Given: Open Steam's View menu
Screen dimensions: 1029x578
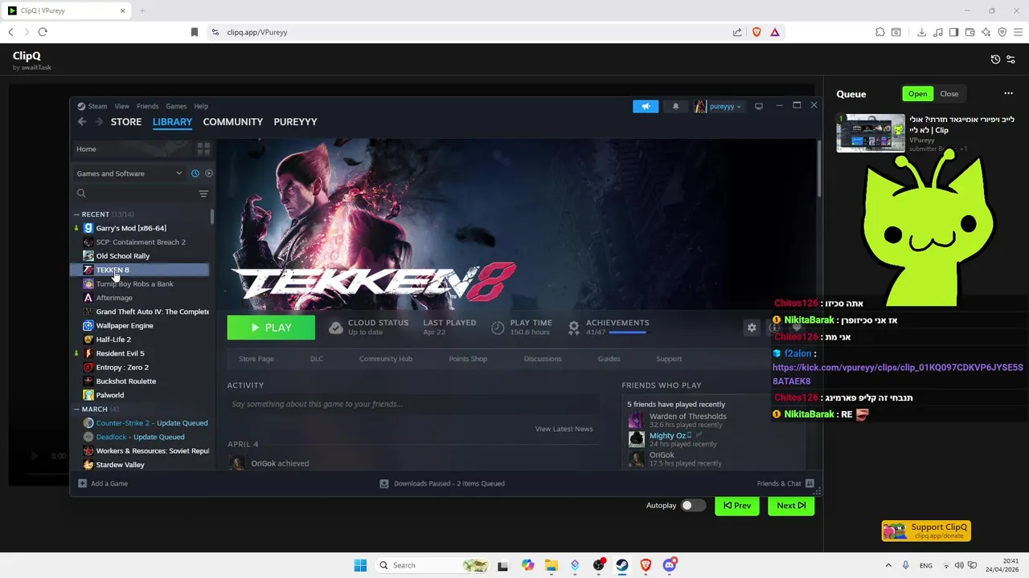Looking at the screenshot, I should (x=121, y=106).
